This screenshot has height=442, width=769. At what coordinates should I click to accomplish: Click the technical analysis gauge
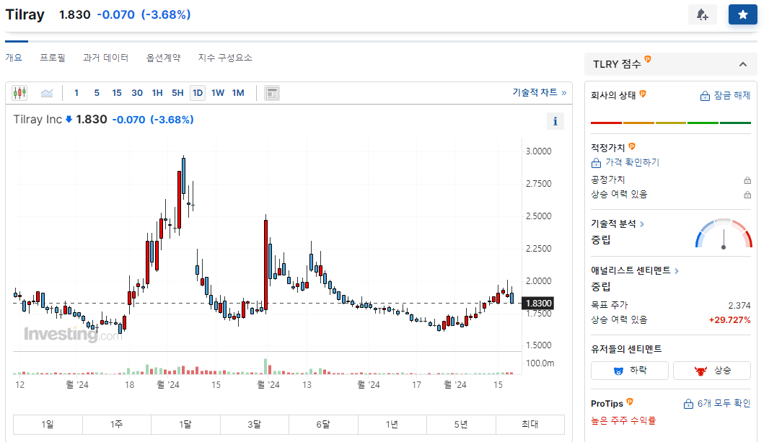[x=724, y=234]
